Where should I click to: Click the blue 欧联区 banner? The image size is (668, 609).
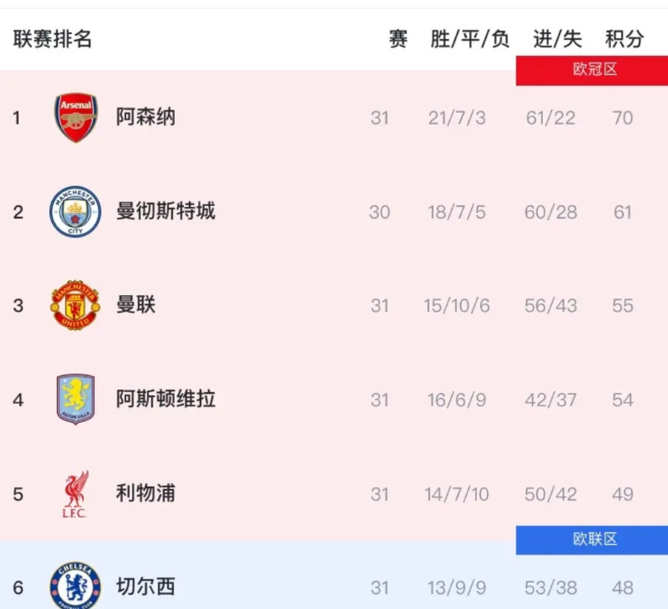click(592, 541)
